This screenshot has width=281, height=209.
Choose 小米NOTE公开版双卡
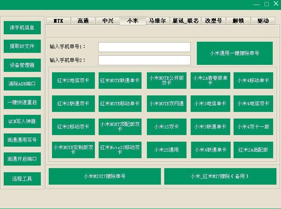(166, 81)
